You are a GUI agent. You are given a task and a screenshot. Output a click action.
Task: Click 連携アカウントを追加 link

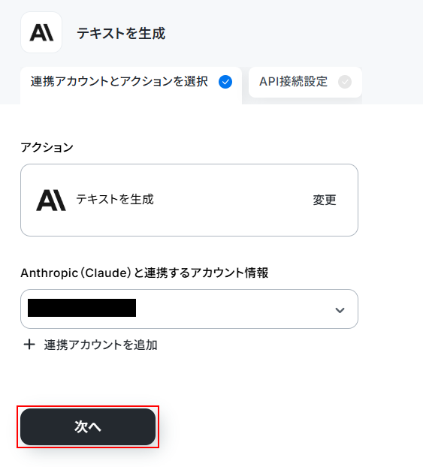tap(101, 345)
